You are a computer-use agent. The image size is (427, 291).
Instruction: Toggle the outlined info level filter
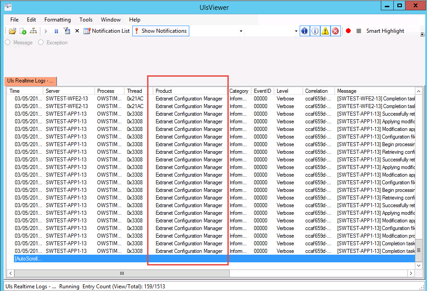pos(315,31)
